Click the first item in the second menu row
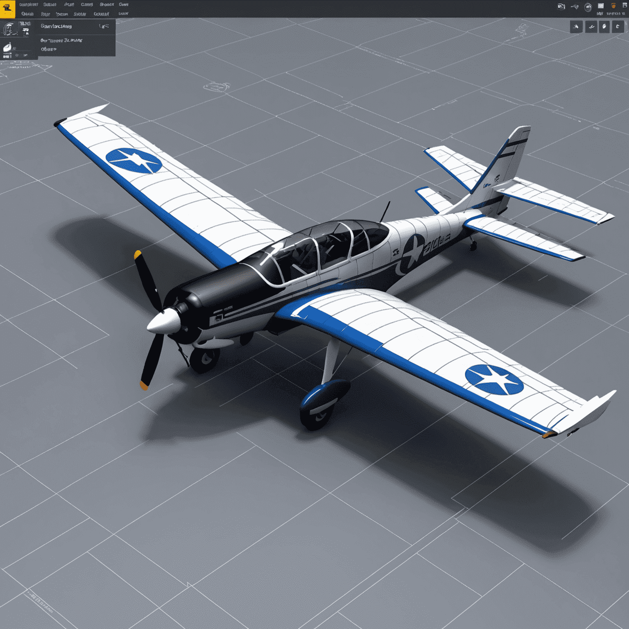This screenshot has width=629, height=629. pos(27,14)
